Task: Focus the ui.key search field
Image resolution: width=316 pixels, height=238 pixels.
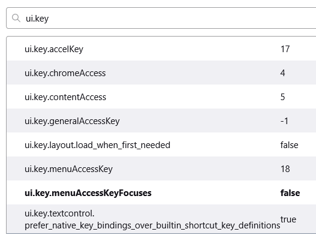Action: [x=161, y=18]
